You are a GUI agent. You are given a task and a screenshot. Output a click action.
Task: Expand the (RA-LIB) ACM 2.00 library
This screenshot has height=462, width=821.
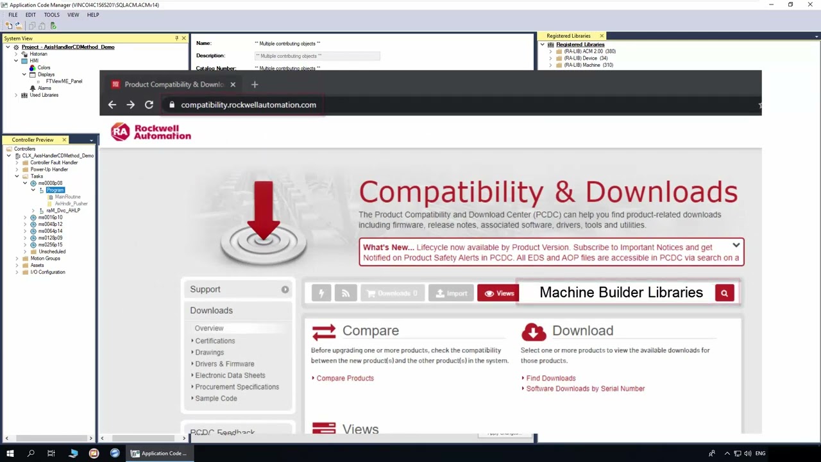pyautogui.click(x=550, y=51)
